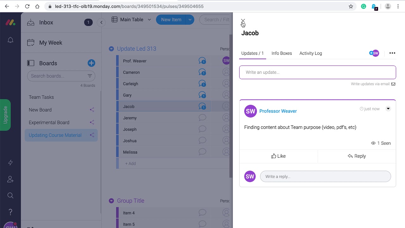Open the Main Table view dropdown
405x228 pixels.
(149, 20)
